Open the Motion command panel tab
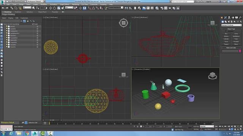 click(233, 18)
